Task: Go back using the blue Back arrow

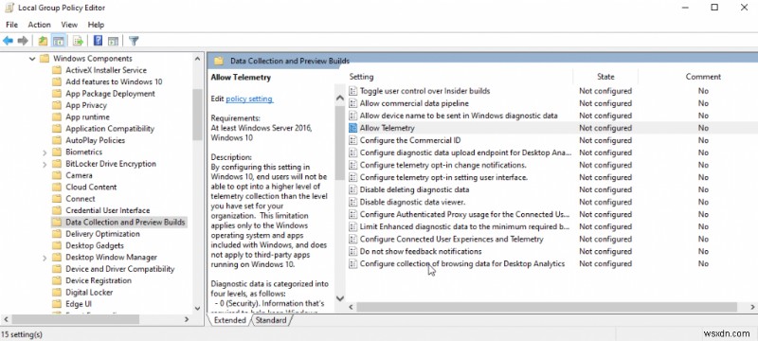Action: [x=8, y=41]
